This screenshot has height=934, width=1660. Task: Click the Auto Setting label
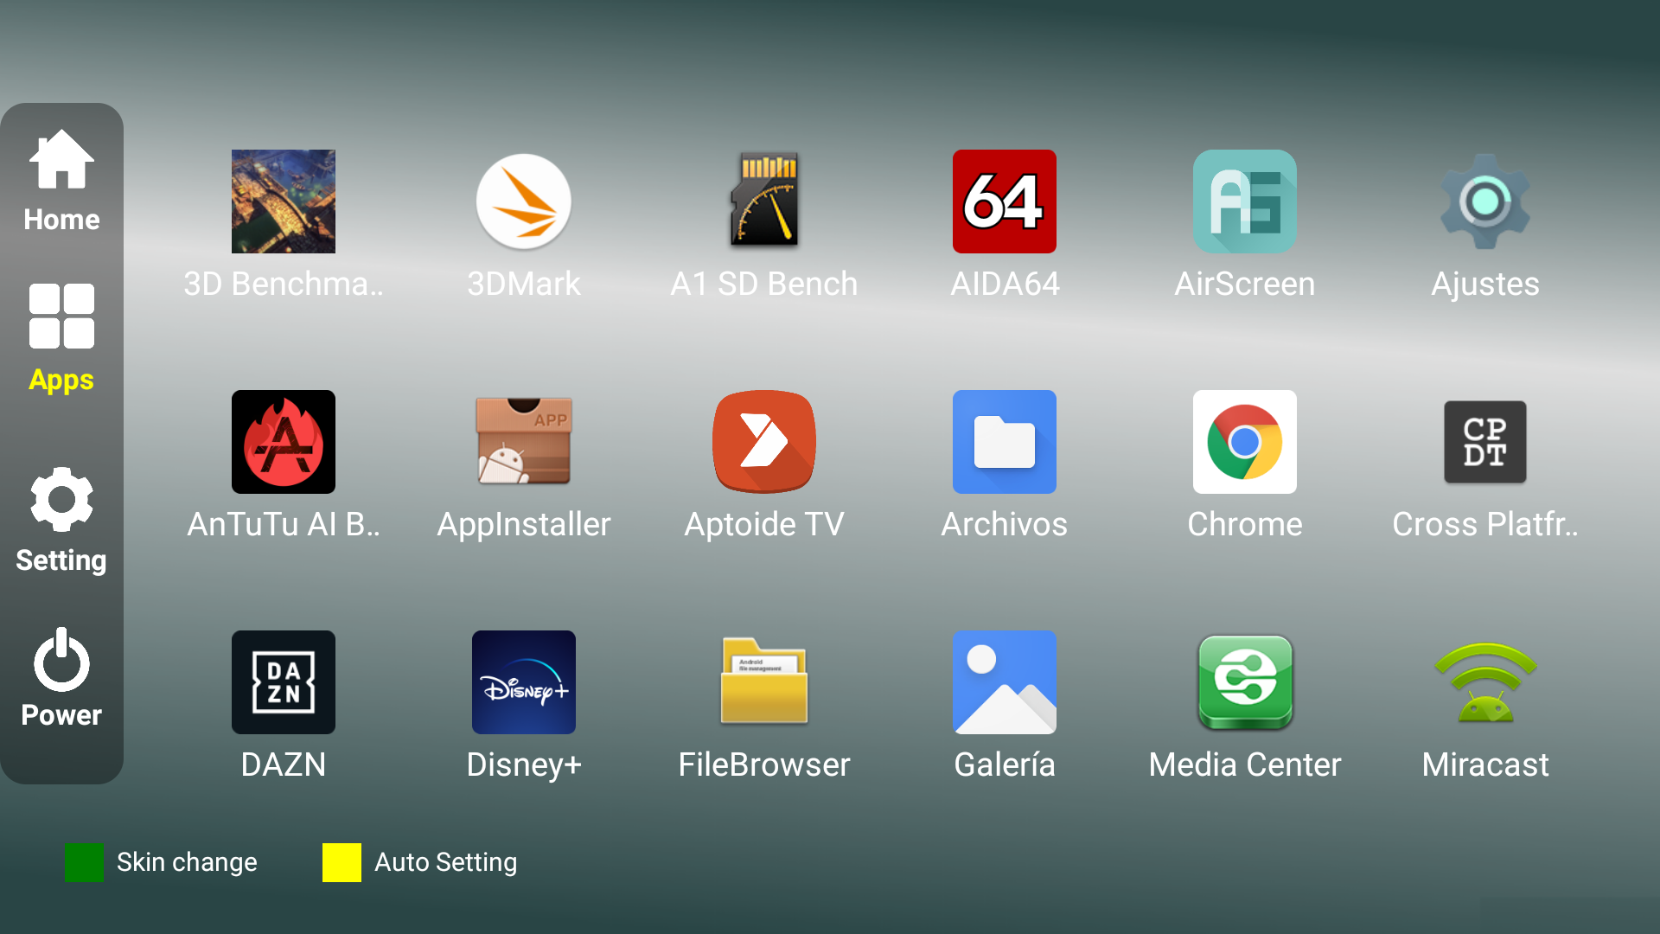click(445, 862)
